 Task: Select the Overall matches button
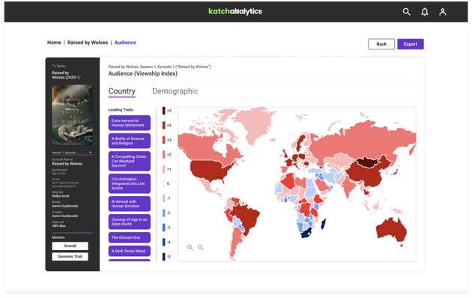tap(70, 246)
